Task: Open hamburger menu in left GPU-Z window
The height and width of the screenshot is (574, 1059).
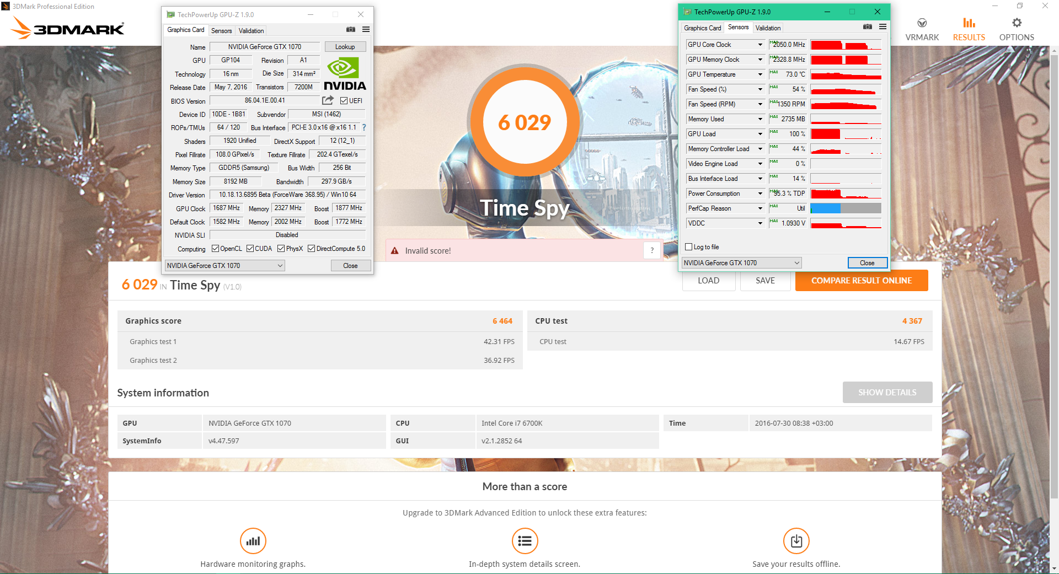Action: click(366, 29)
